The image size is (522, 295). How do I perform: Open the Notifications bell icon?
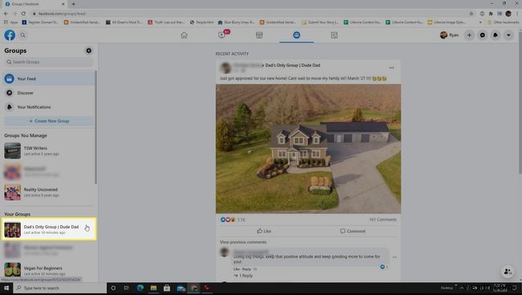tap(495, 35)
